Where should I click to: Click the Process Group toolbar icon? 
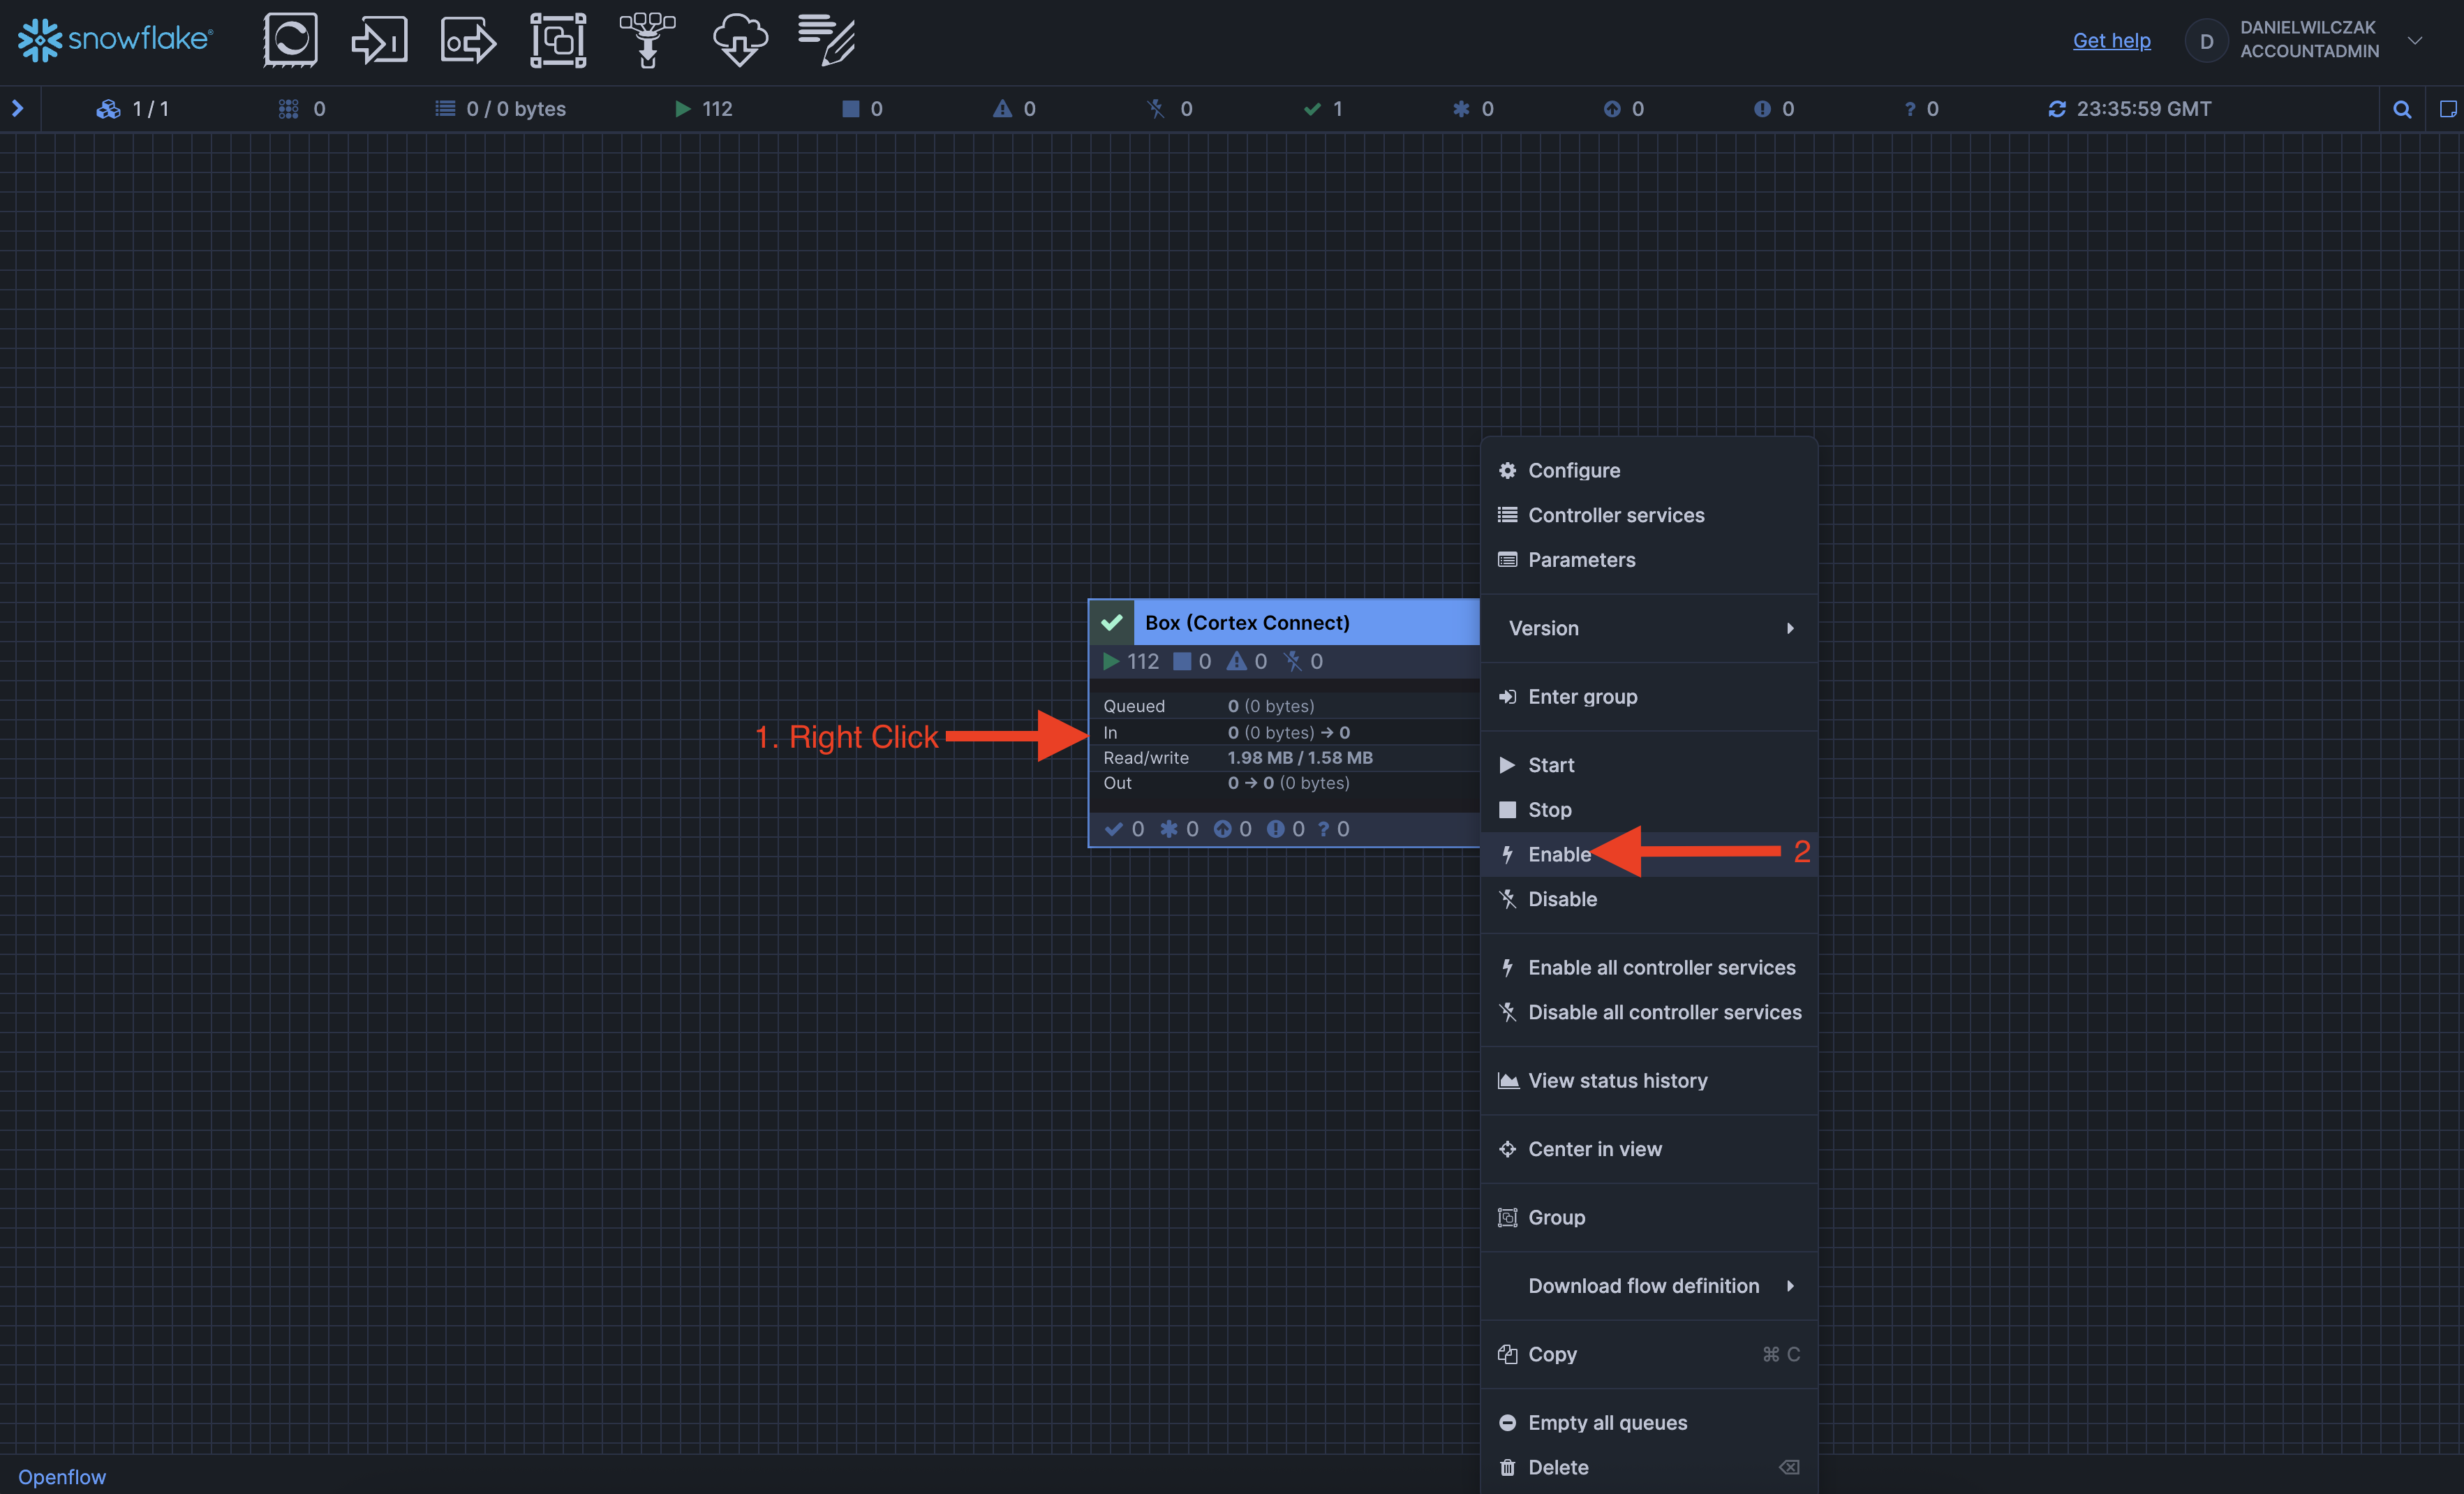click(558, 41)
